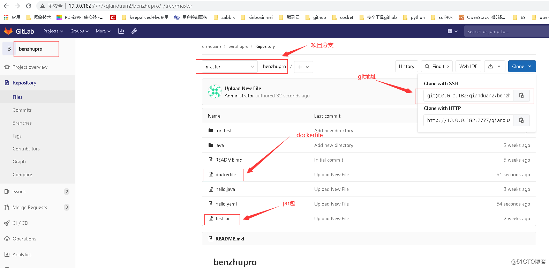Click the browser address bar URL
Viewport: 549px width, 268px height.
(130, 6)
